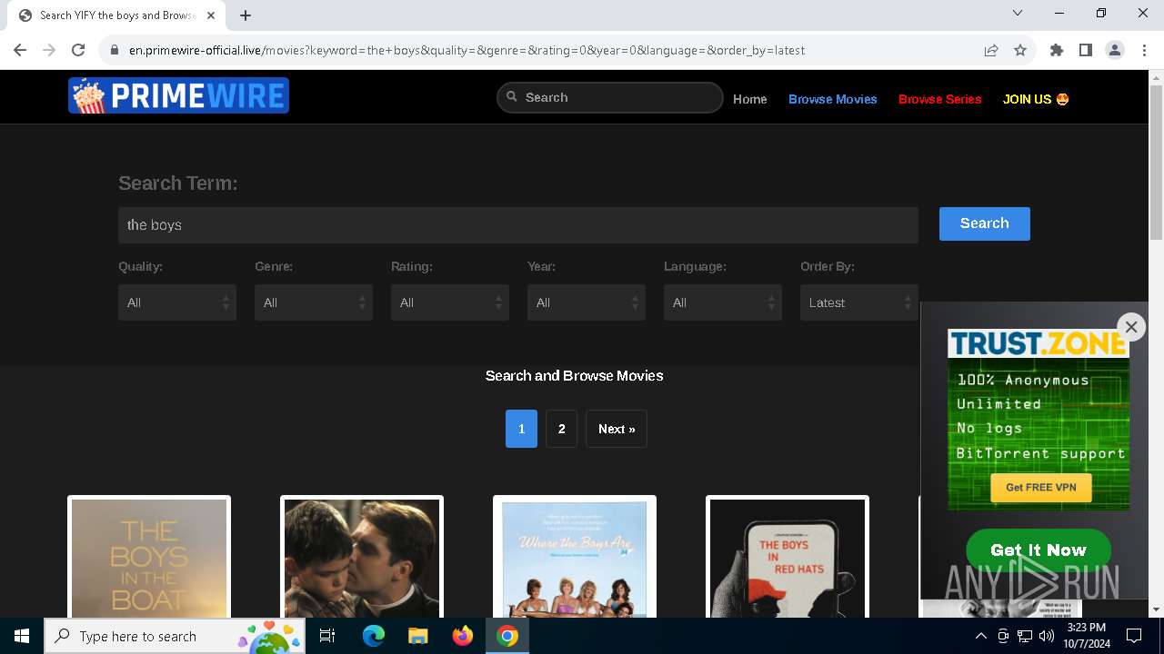
Task: Expand the Genre dropdown
Action: [x=314, y=302]
